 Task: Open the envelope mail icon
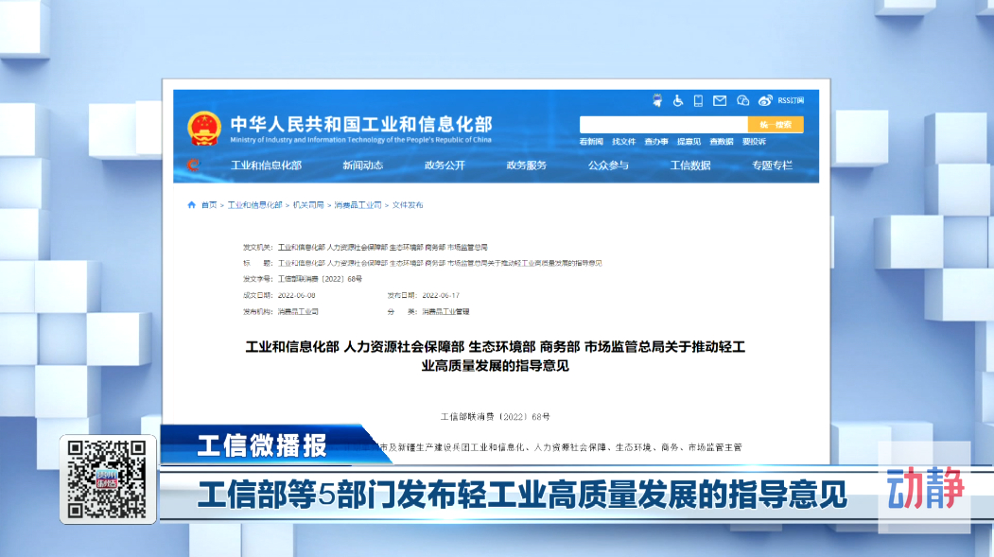720,100
